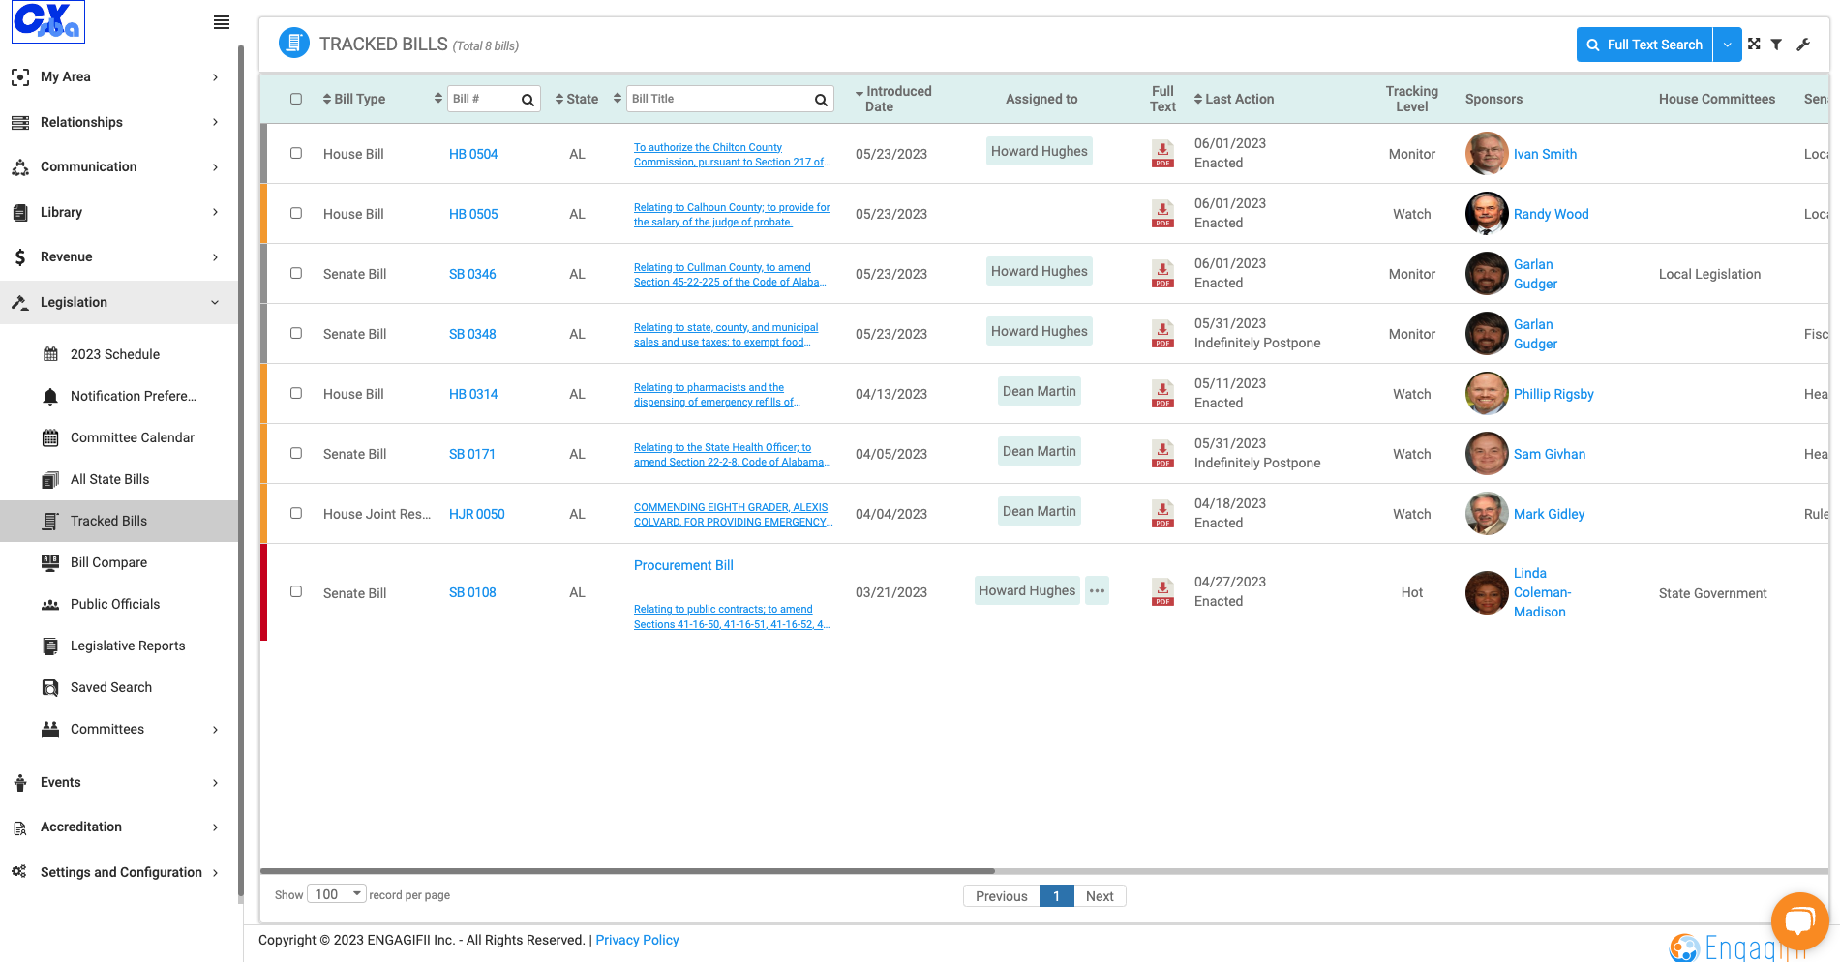Tick the checkbox for SB 0171
The image size is (1840, 962).
click(x=296, y=453)
